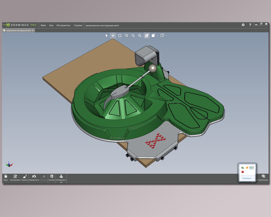Image resolution: width=271 pixels, height=217 pixels.
Task: Click the display style wireframe cube icon
Action: pos(162,36)
